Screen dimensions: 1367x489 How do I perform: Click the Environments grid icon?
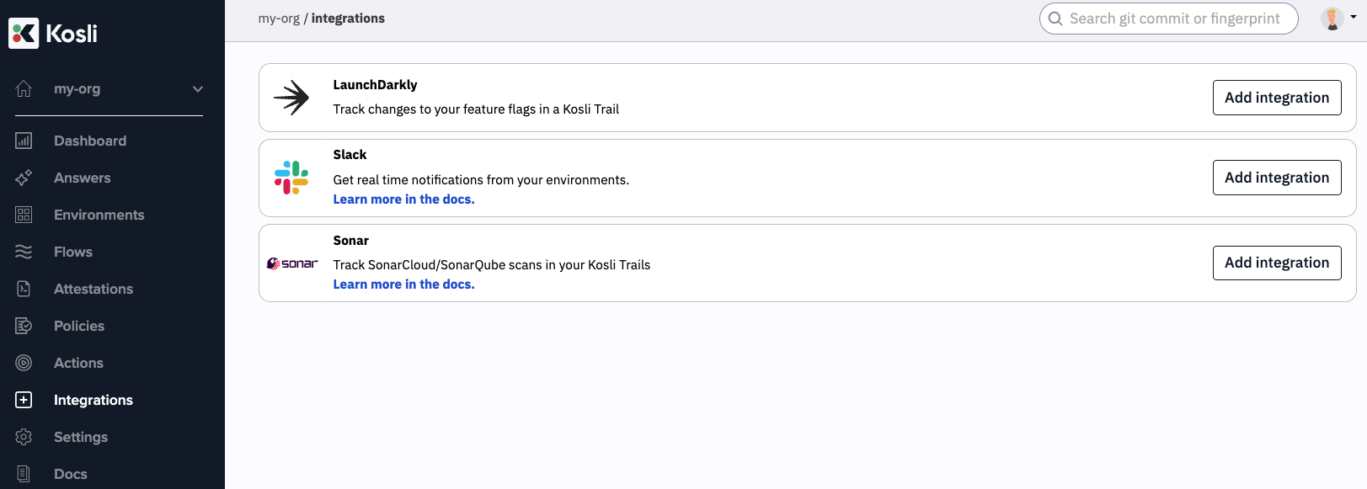[24, 215]
